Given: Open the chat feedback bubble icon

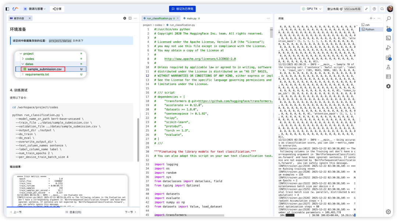Looking at the screenshot, I should [x=382, y=9].
